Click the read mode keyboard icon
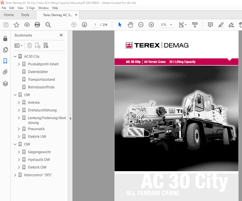The image size is (242, 201). click(195, 25)
